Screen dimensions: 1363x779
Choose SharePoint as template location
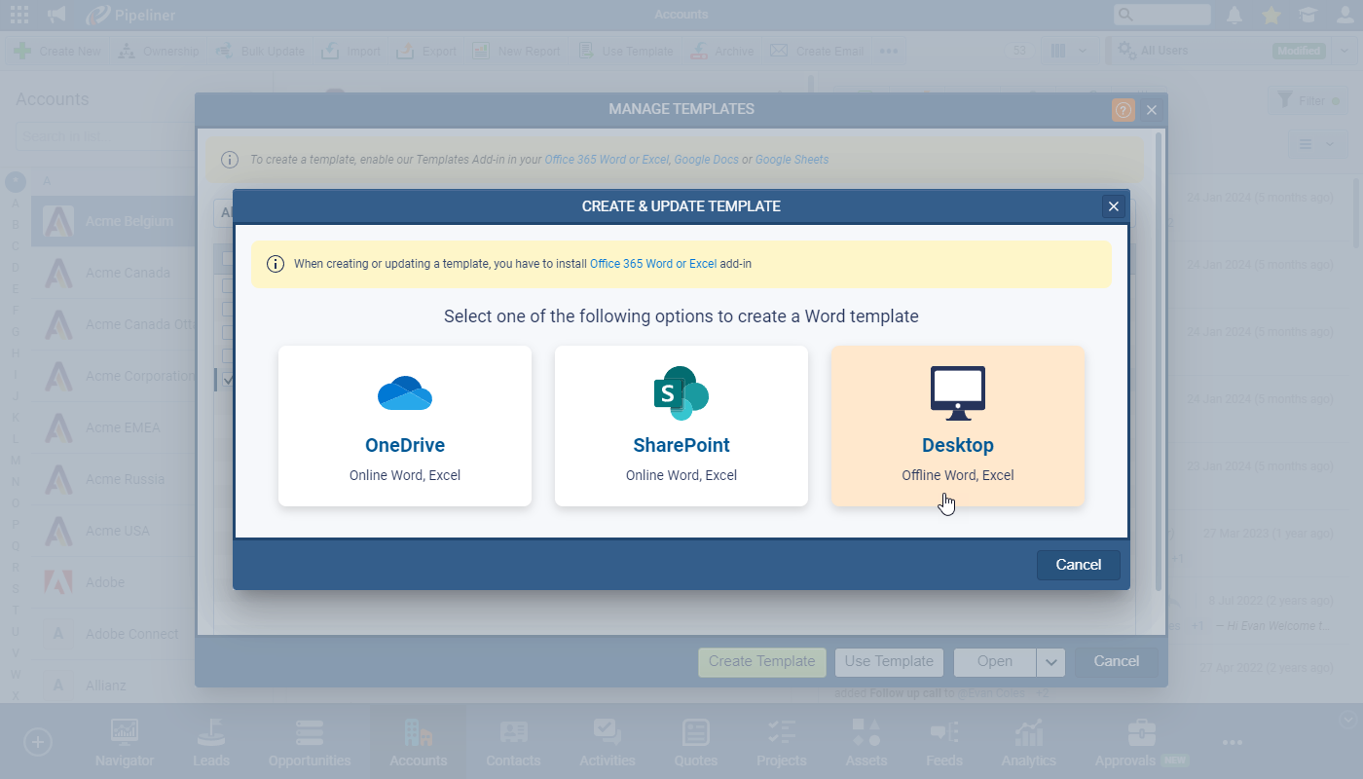[x=681, y=426]
